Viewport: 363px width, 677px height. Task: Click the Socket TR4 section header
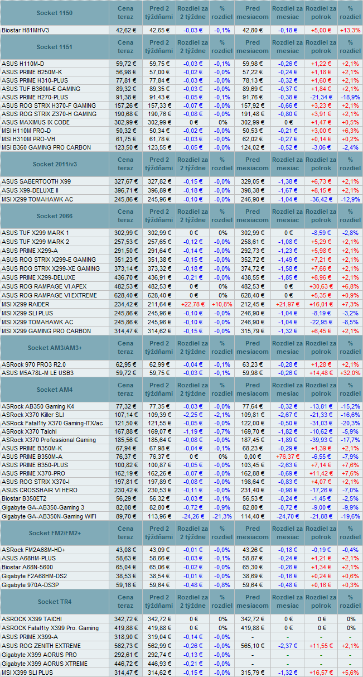tap(55, 602)
